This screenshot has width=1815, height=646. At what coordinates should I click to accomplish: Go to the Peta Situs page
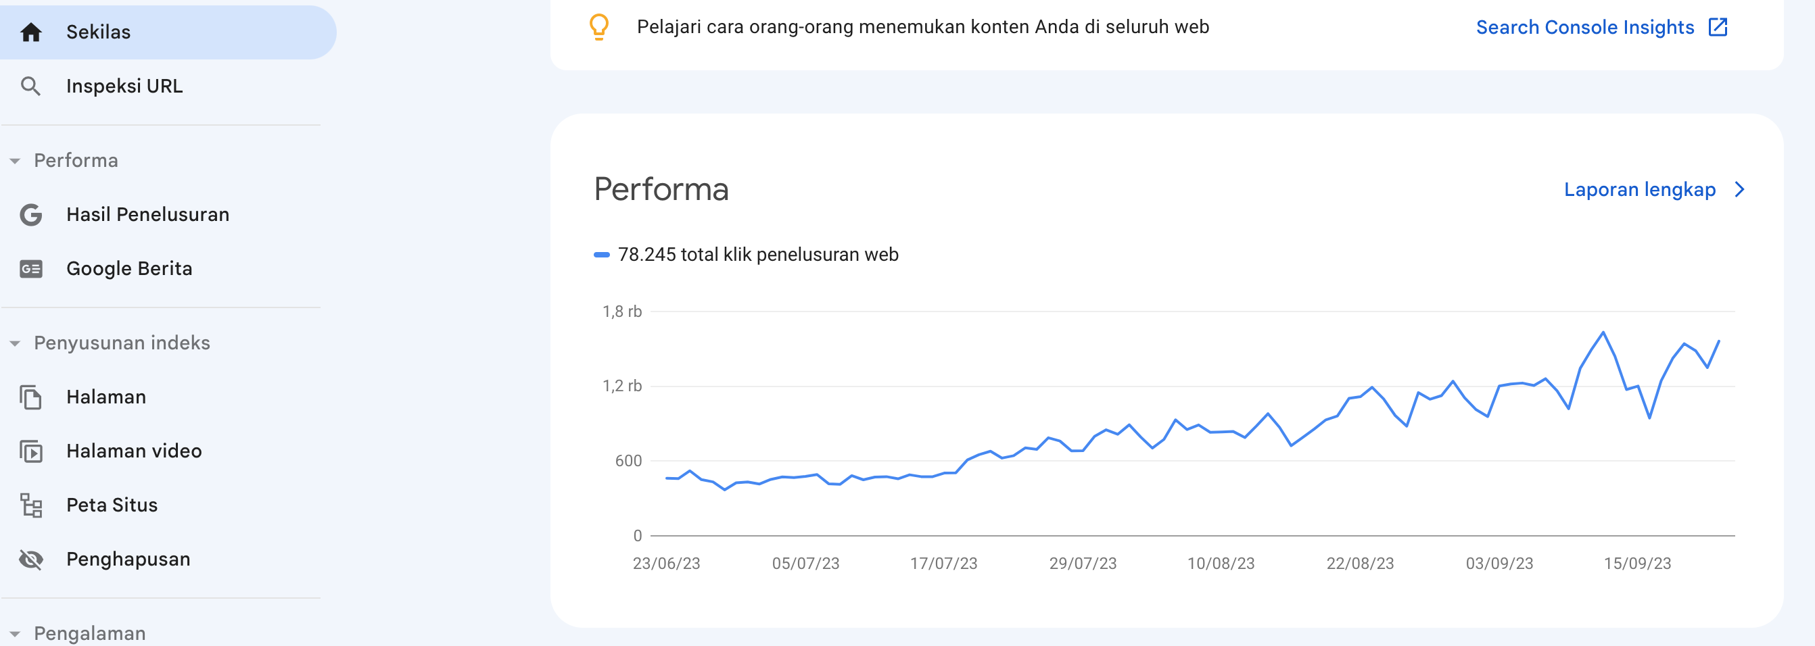112,505
